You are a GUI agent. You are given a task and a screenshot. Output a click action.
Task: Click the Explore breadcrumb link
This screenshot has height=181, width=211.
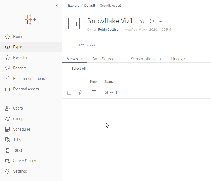[74, 6]
